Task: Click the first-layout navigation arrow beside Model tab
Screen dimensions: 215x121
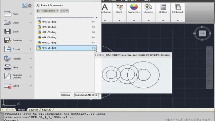Action: tap(3, 110)
